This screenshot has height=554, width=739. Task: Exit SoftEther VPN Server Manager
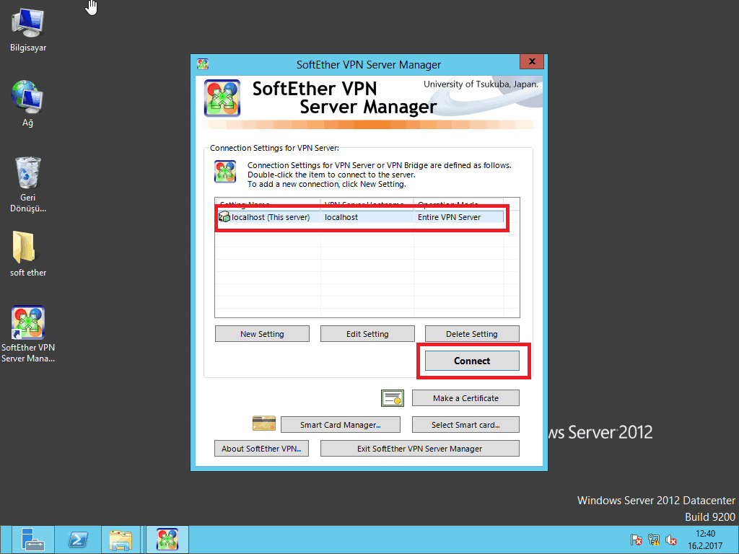click(419, 449)
